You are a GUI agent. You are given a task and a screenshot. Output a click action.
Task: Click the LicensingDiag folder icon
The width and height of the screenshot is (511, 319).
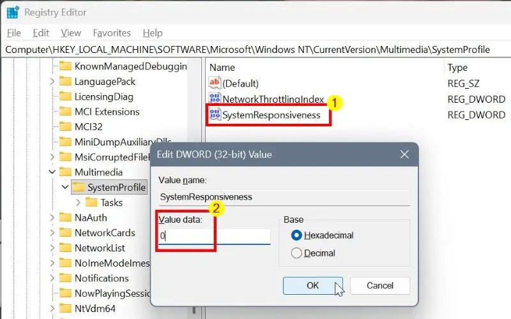65,97
